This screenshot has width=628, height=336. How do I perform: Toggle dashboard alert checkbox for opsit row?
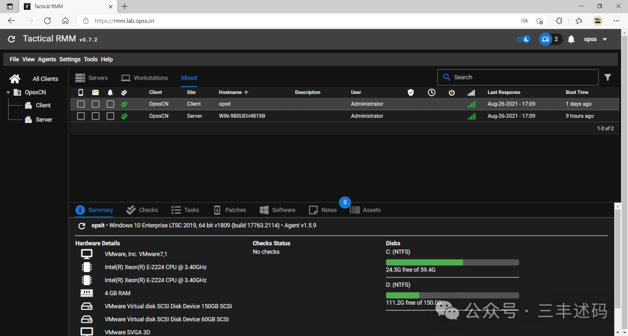(110, 104)
